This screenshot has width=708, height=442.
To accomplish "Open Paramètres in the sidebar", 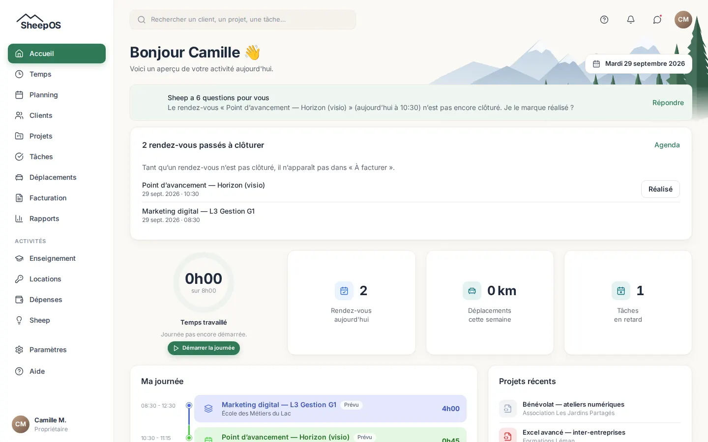I will [x=57, y=350].
